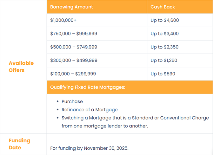Click the Switching a Mortgage bullet text
213x155 pixels.
point(135,118)
